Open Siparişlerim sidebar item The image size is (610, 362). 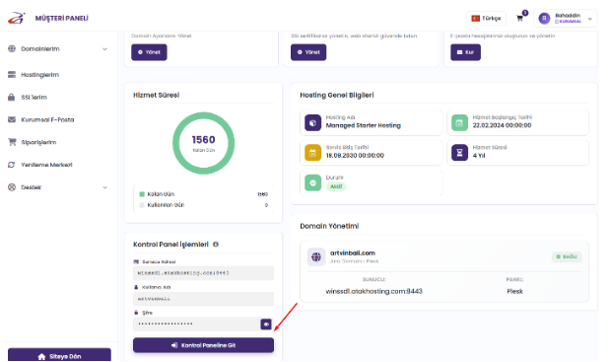38,142
